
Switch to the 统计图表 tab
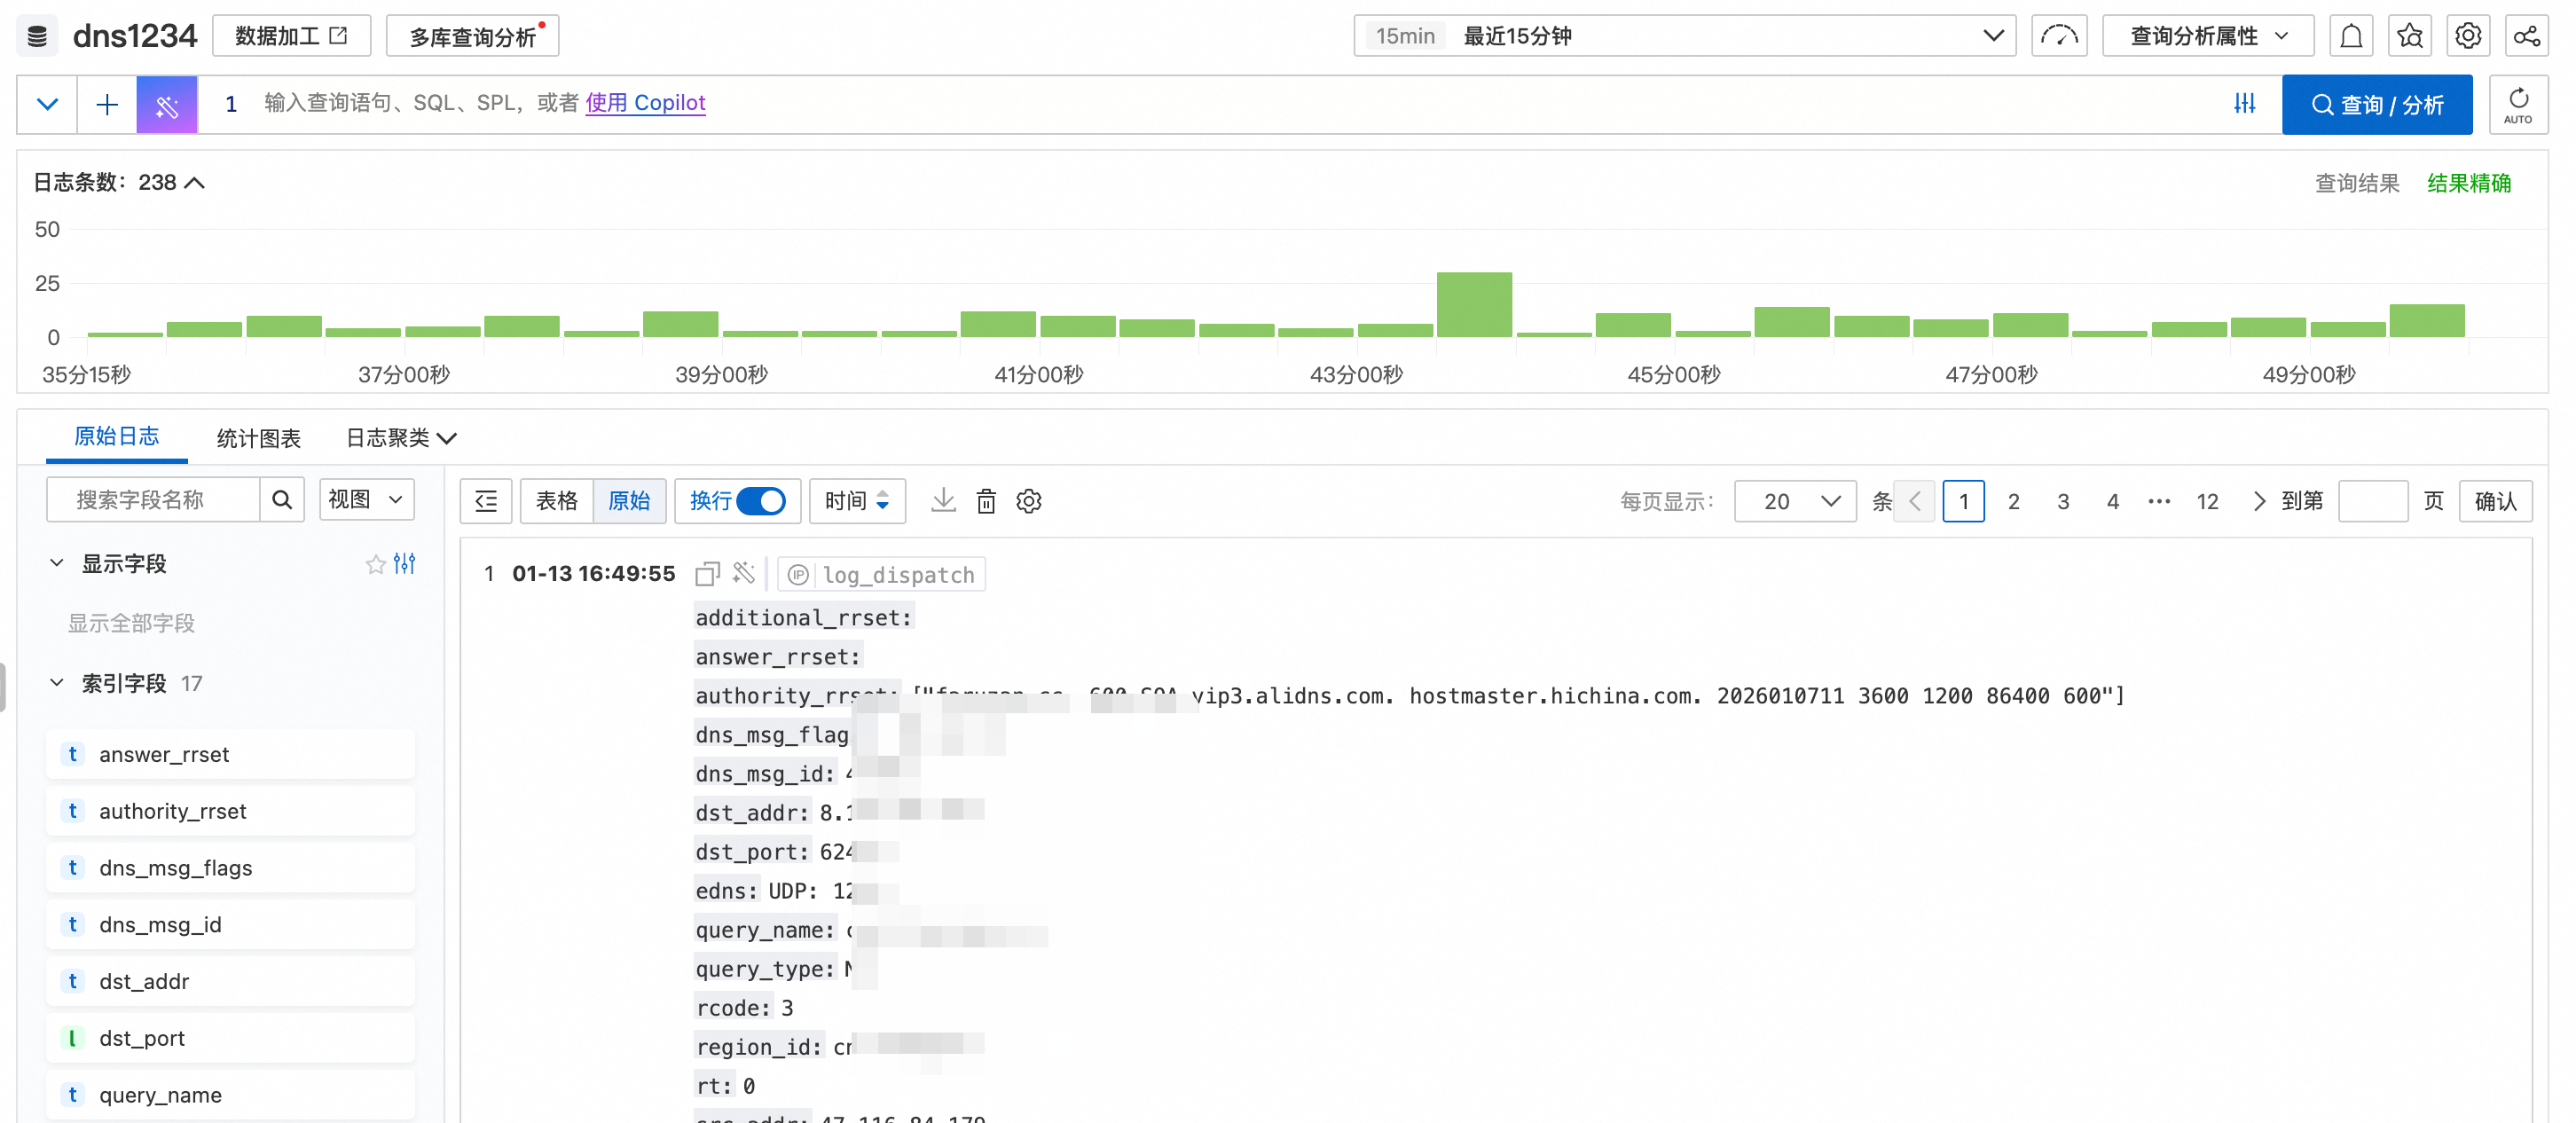click(258, 438)
